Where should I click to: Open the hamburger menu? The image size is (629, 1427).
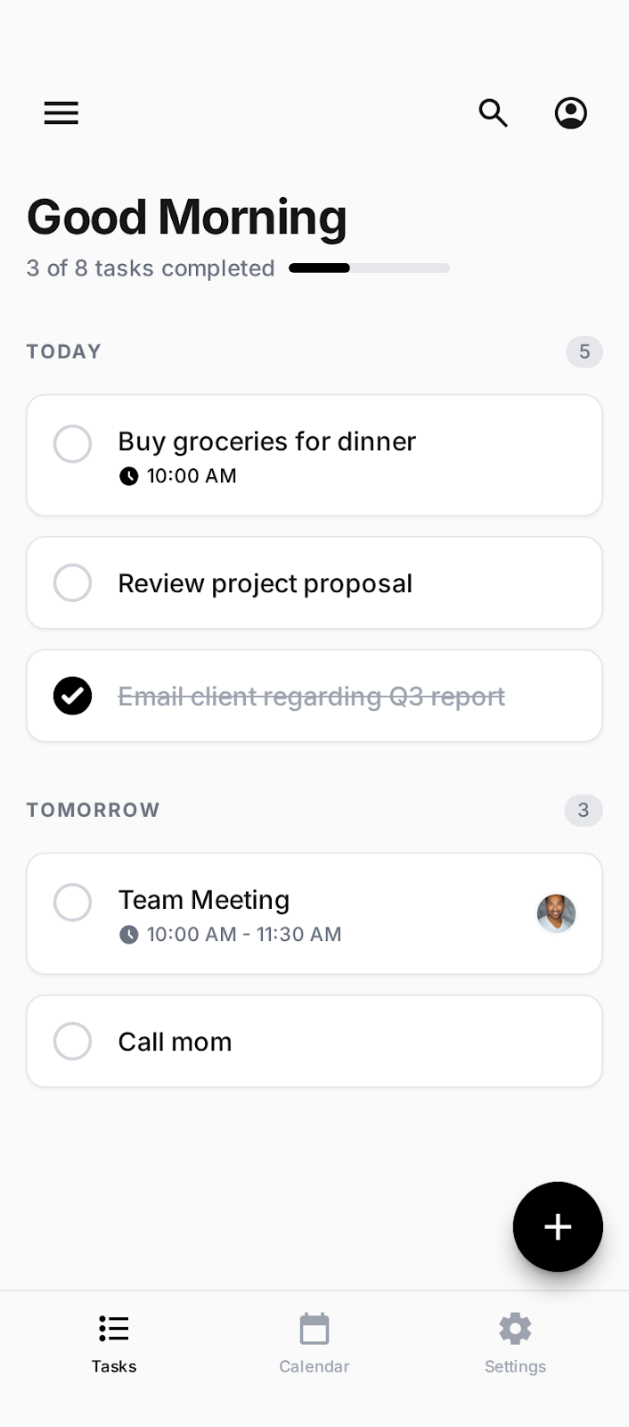(x=61, y=113)
